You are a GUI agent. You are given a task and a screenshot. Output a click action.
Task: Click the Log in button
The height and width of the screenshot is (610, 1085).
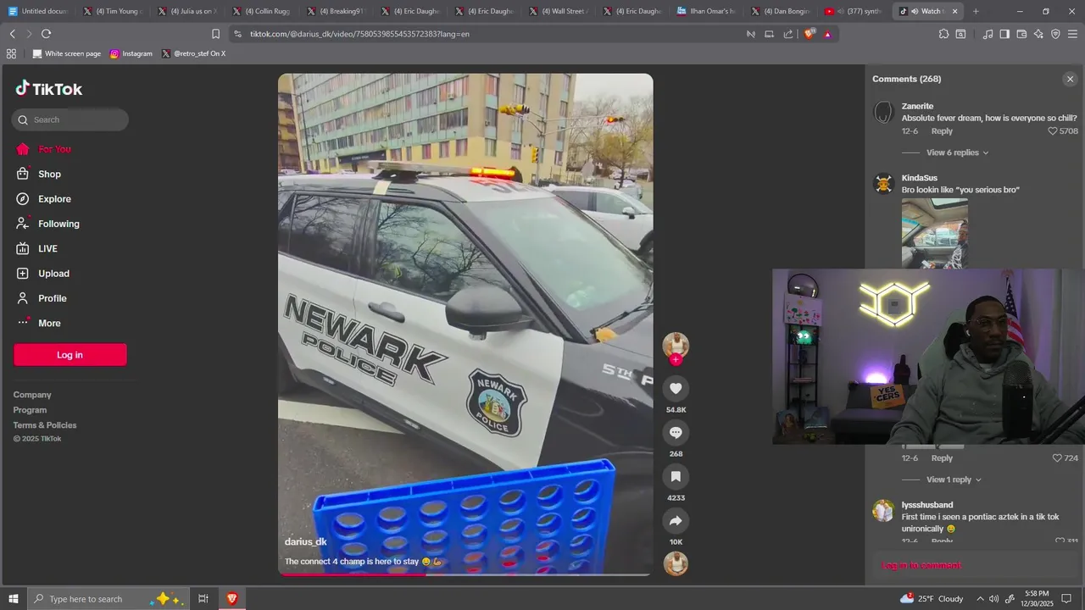click(x=70, y=355)
